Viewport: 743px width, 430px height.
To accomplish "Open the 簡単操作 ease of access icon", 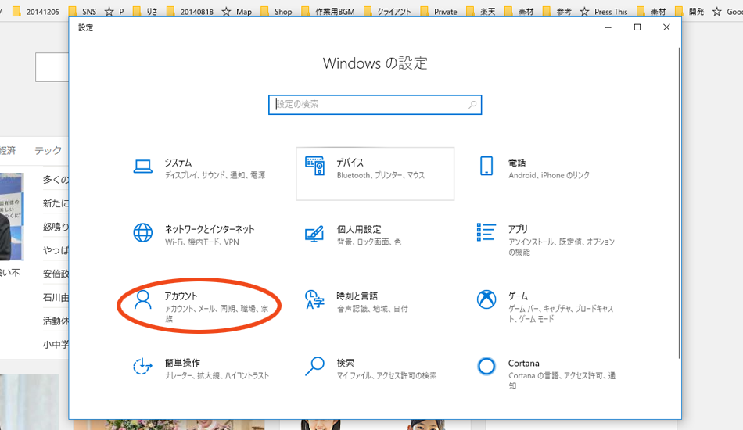I will click(x=142, y=366).
